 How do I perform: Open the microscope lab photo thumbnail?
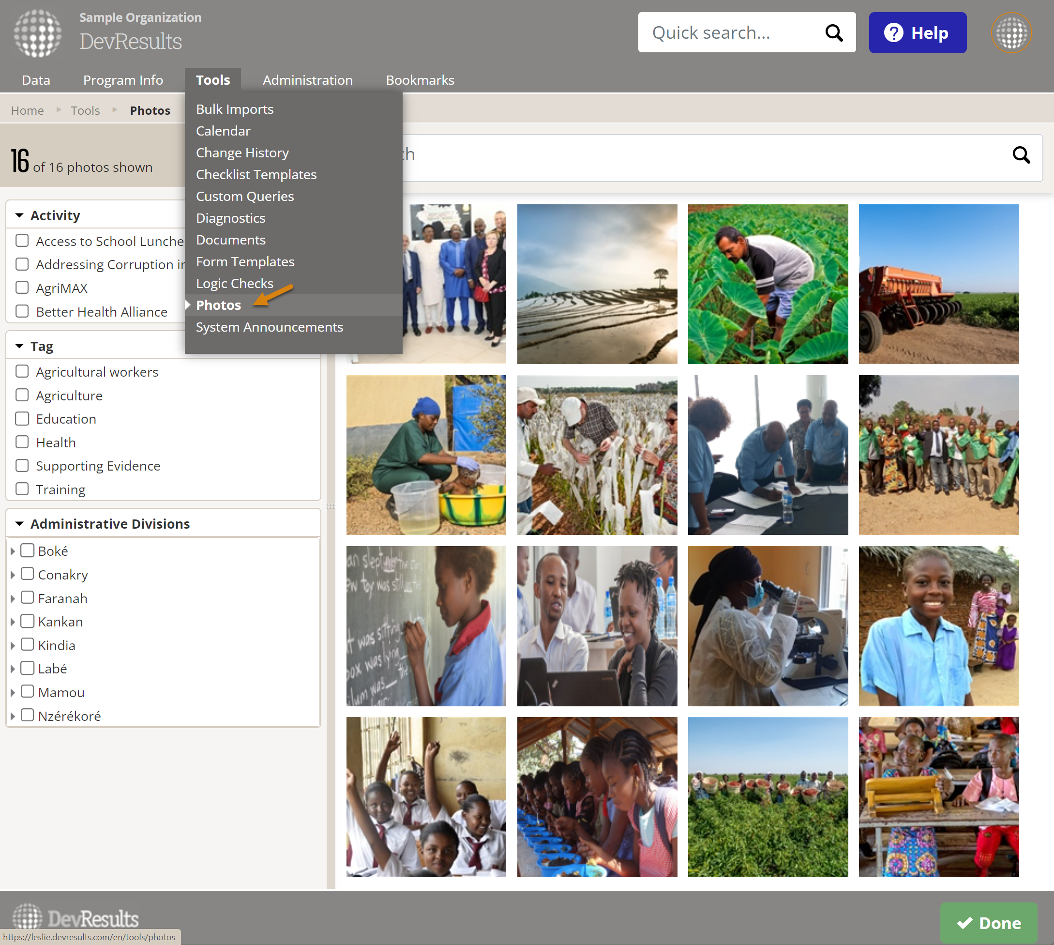(768, 625)
